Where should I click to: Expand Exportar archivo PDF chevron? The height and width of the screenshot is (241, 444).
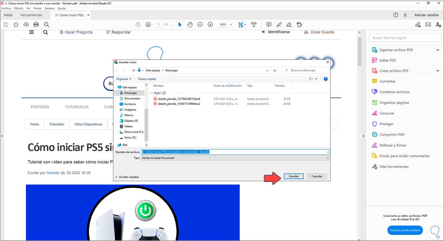click(438, 50)
